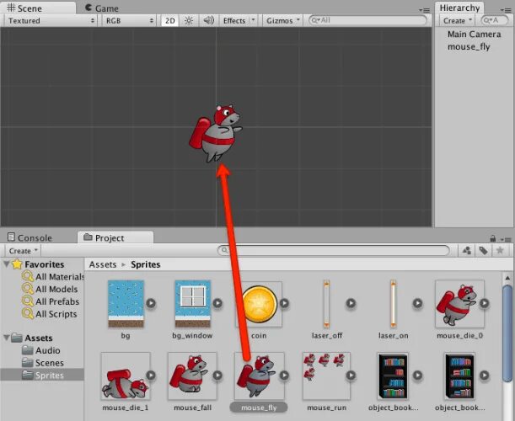Select the mouse_die_0 sprite thumbnail
The height and width of the screenshot is (421, 515).
[x=459, y=304]
